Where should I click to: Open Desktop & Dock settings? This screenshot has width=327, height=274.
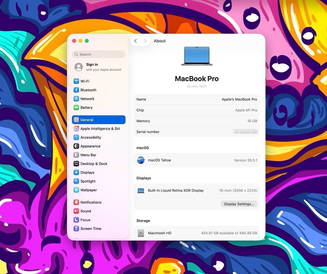pyautogui.click(x=99, y=163)
